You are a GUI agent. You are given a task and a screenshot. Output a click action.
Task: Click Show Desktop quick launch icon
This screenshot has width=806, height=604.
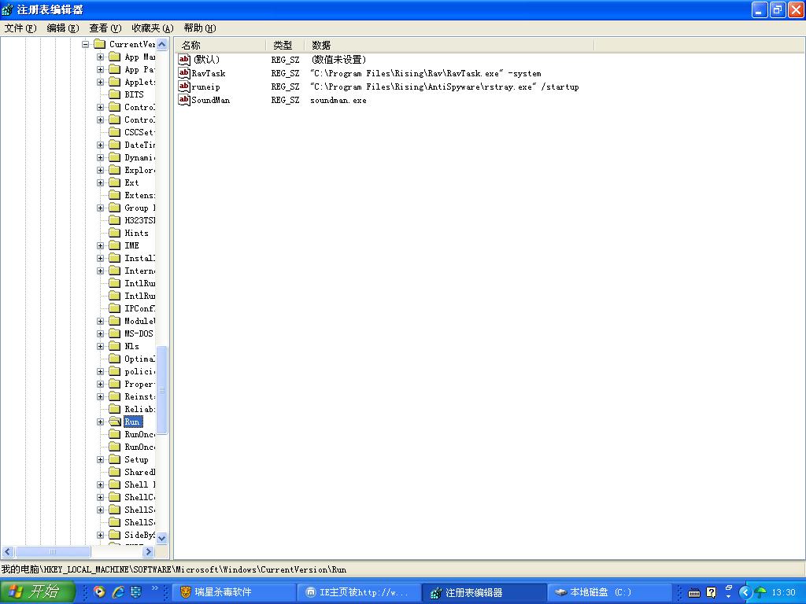point(135,592)
